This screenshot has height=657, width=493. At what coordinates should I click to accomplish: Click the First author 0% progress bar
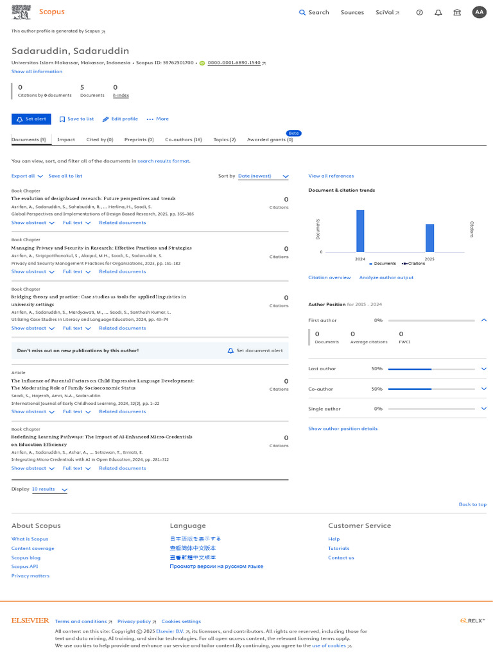click(431, 321)
